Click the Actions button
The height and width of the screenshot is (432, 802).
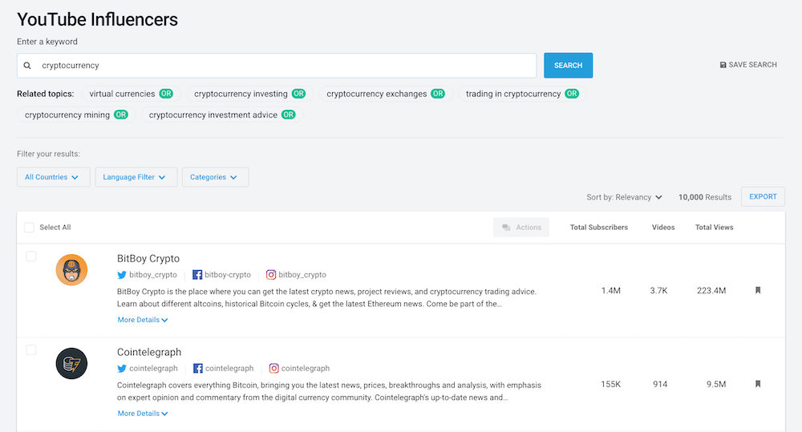(521, 228)
